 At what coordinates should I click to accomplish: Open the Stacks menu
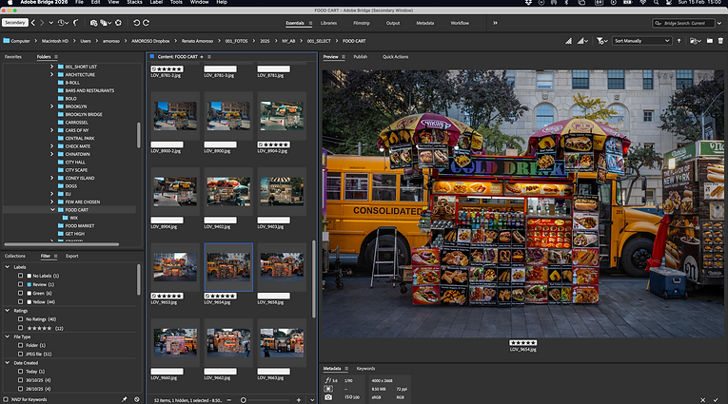point(134,2)
